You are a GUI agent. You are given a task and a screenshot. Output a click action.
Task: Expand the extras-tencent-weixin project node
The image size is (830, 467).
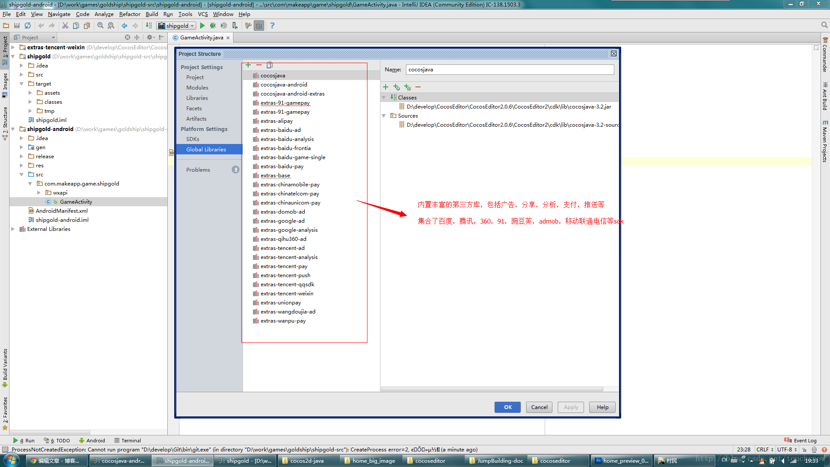13,48
